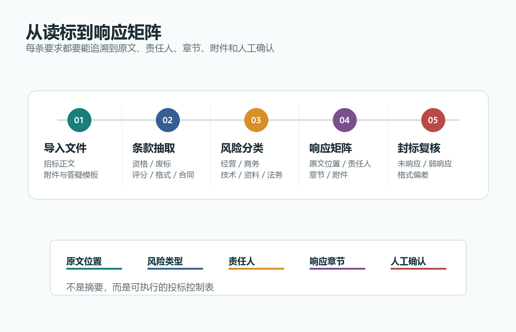Click the 原文位置 / 责任人 text
The height and width of the screenshot is (332, 516).
(340, 164)
